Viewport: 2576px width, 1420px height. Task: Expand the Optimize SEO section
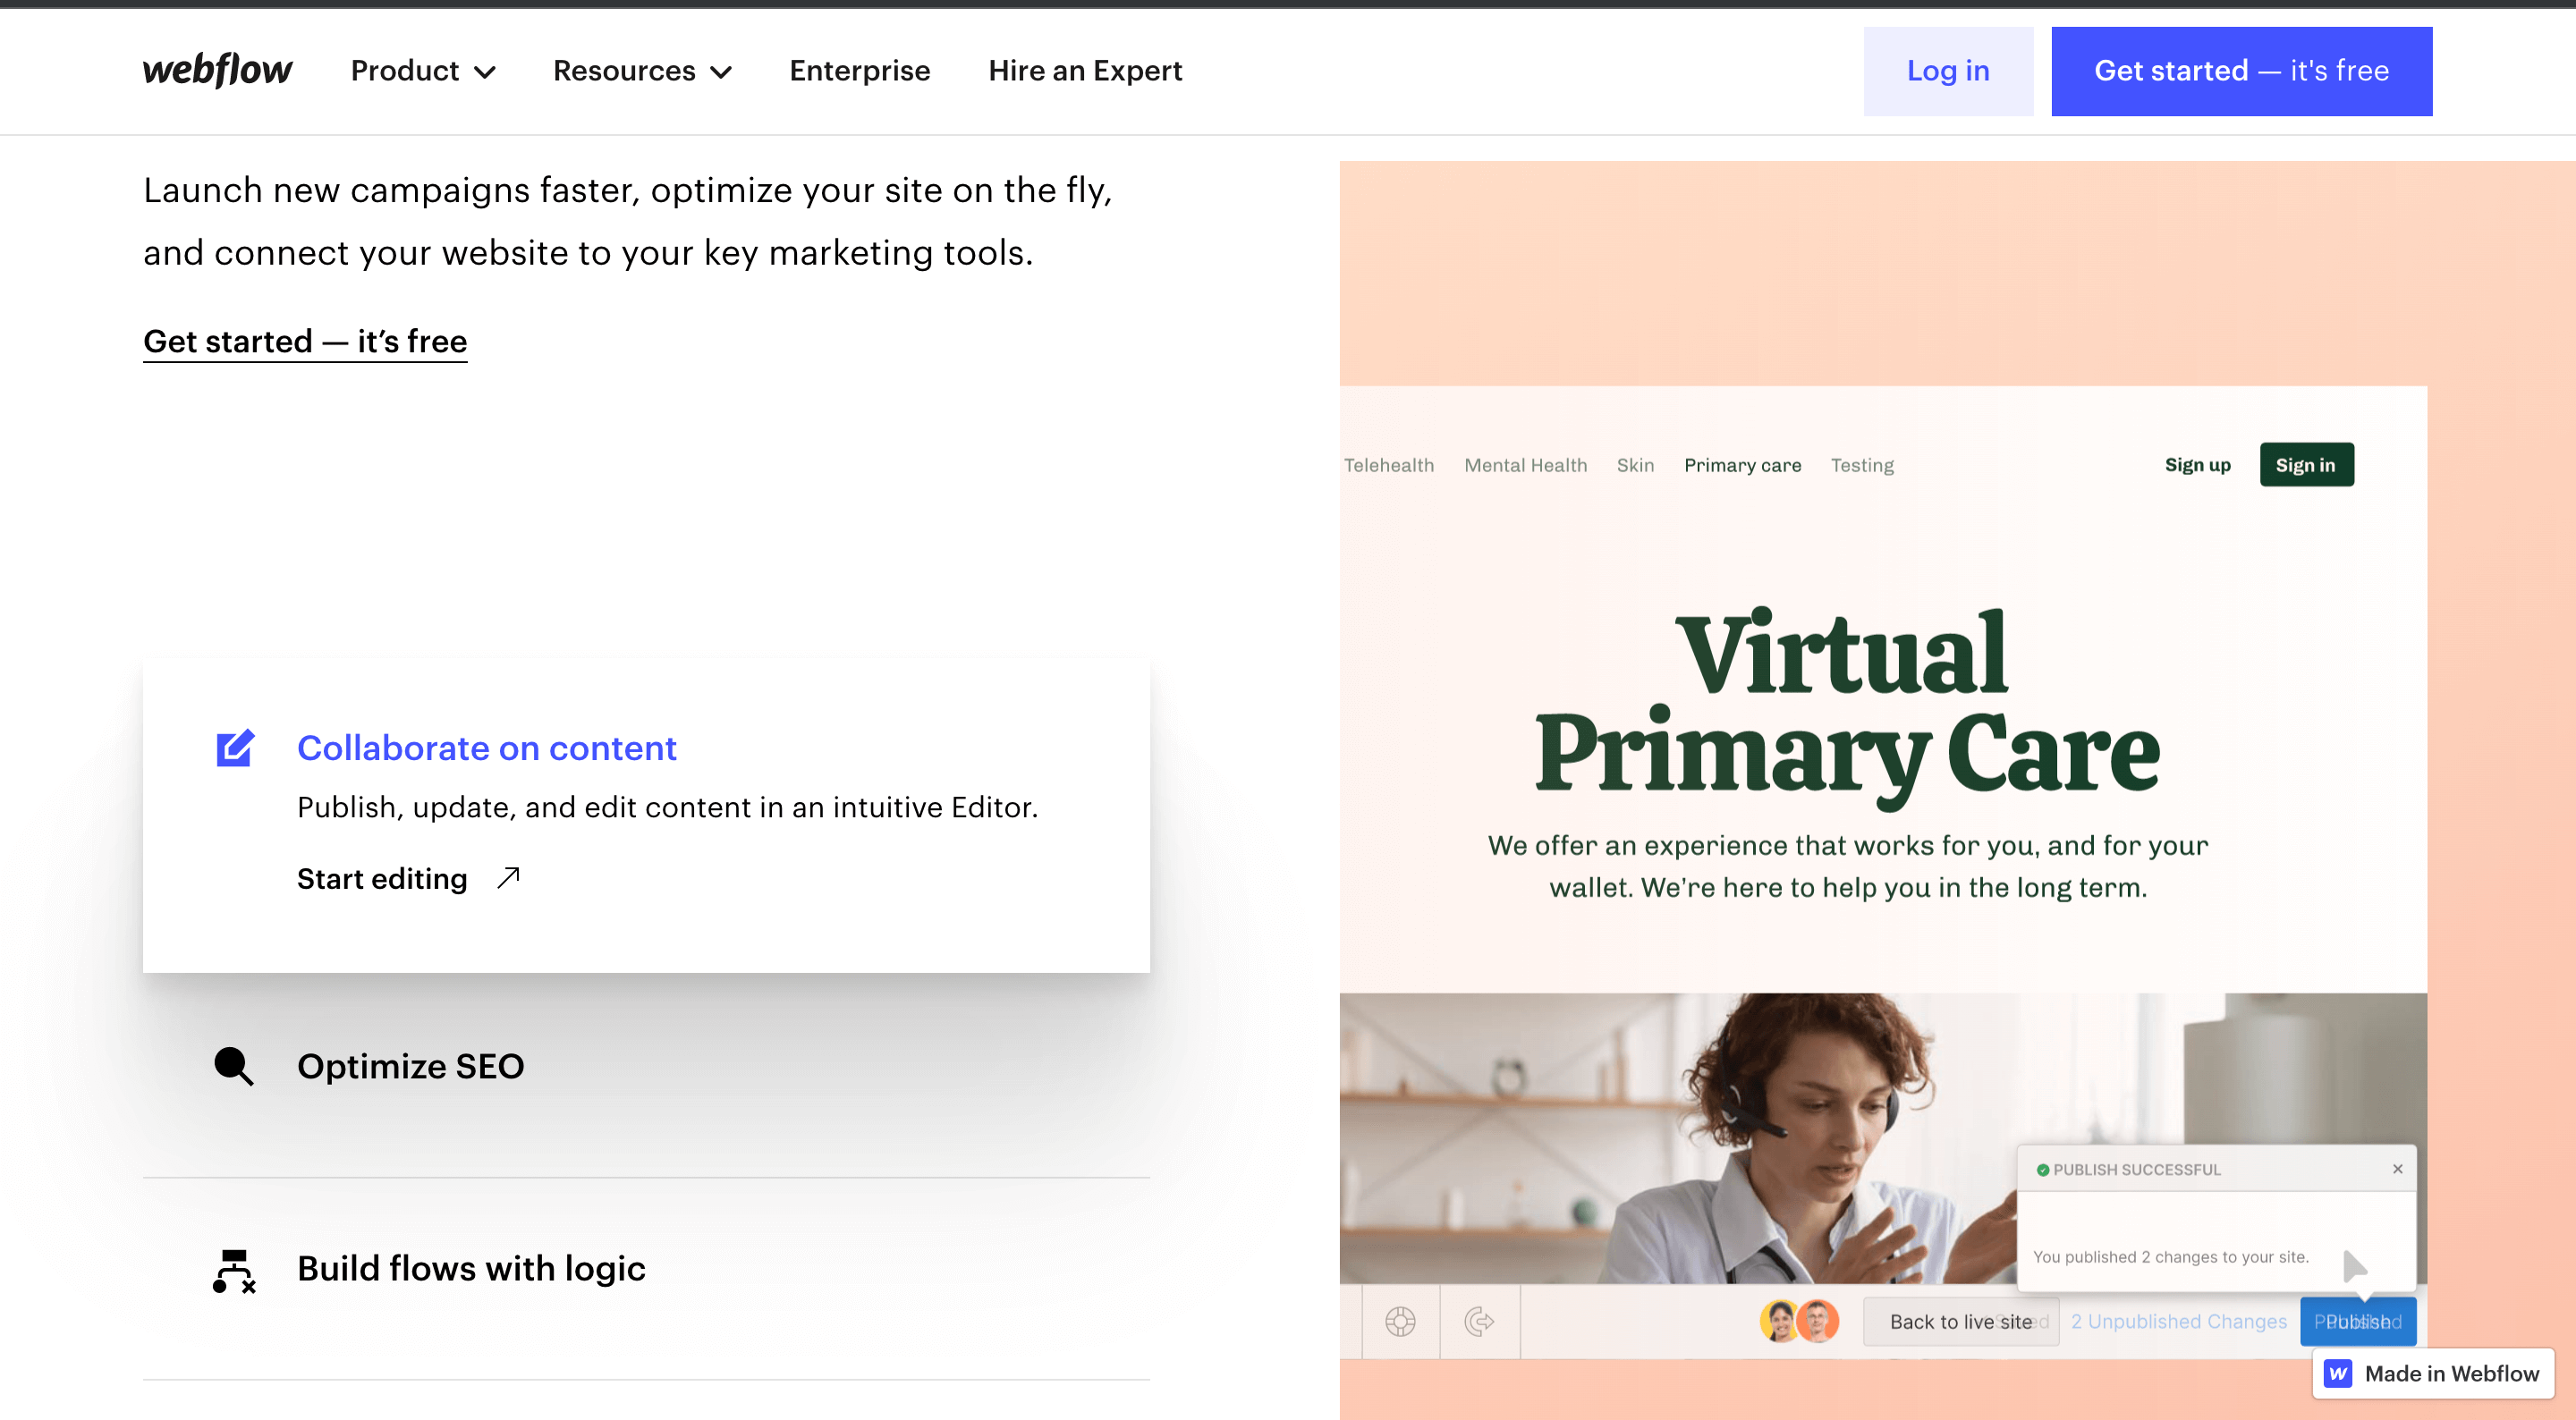[x=410, y=1066]
